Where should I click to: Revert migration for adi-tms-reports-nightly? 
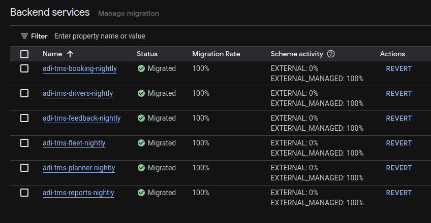tap(399, 193)
